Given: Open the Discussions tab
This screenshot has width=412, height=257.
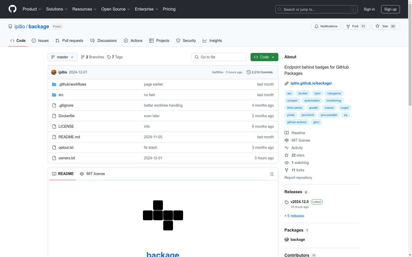Looking at the screenshot, I should [104, 41].
